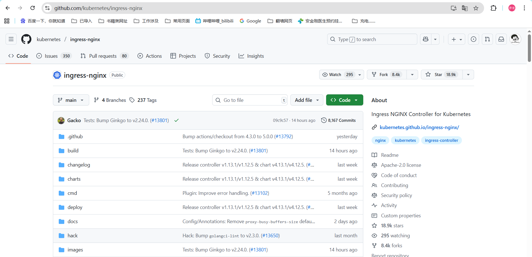Click the browser address bar URL
The image size is (532, 257).
pos(98,8)
